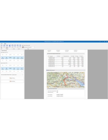Minimize the application window
Viewport: 108px width, 140px height.
[102, 42]
